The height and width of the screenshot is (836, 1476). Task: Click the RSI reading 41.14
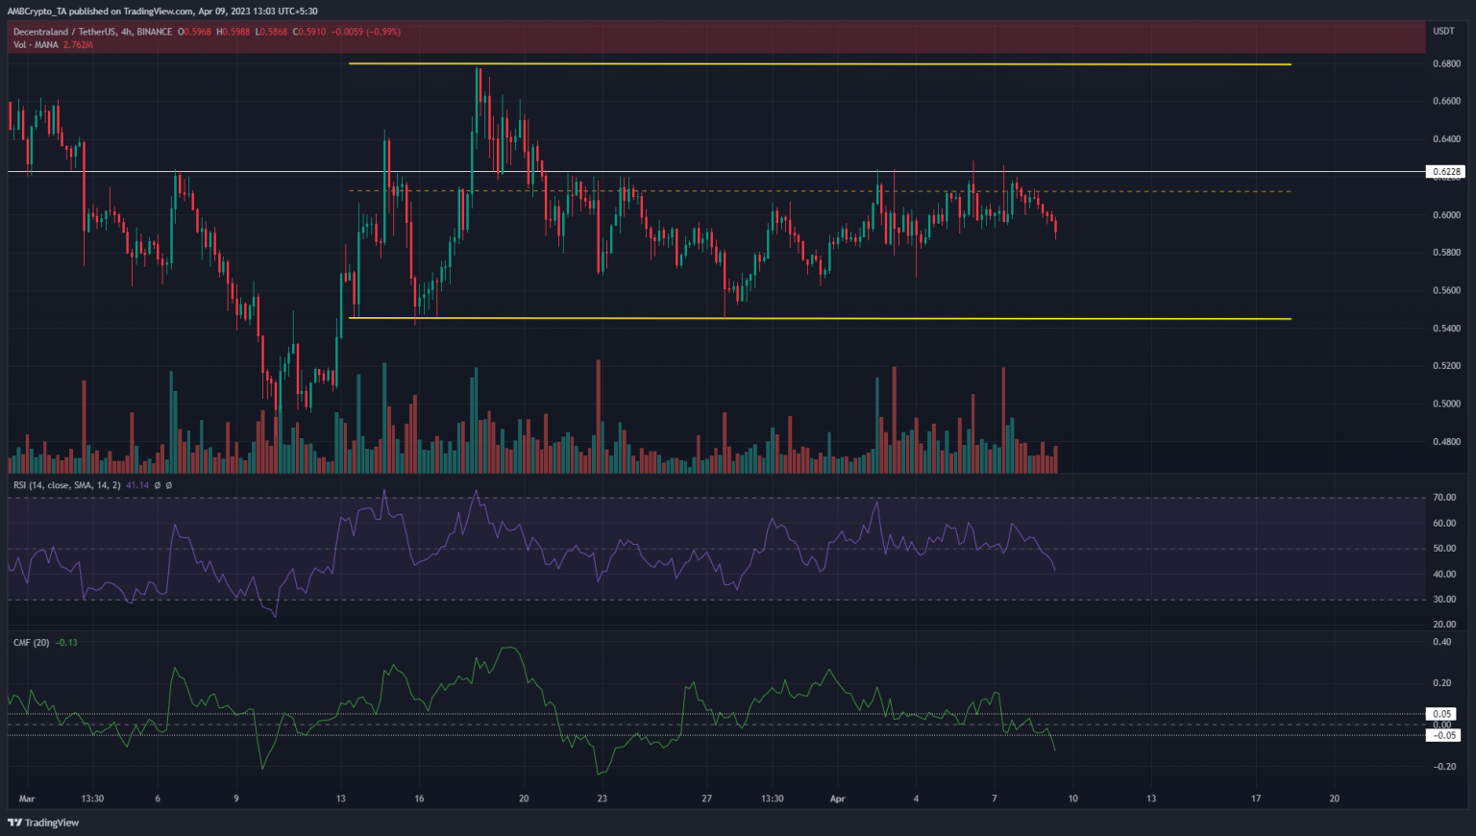point(139,485)
